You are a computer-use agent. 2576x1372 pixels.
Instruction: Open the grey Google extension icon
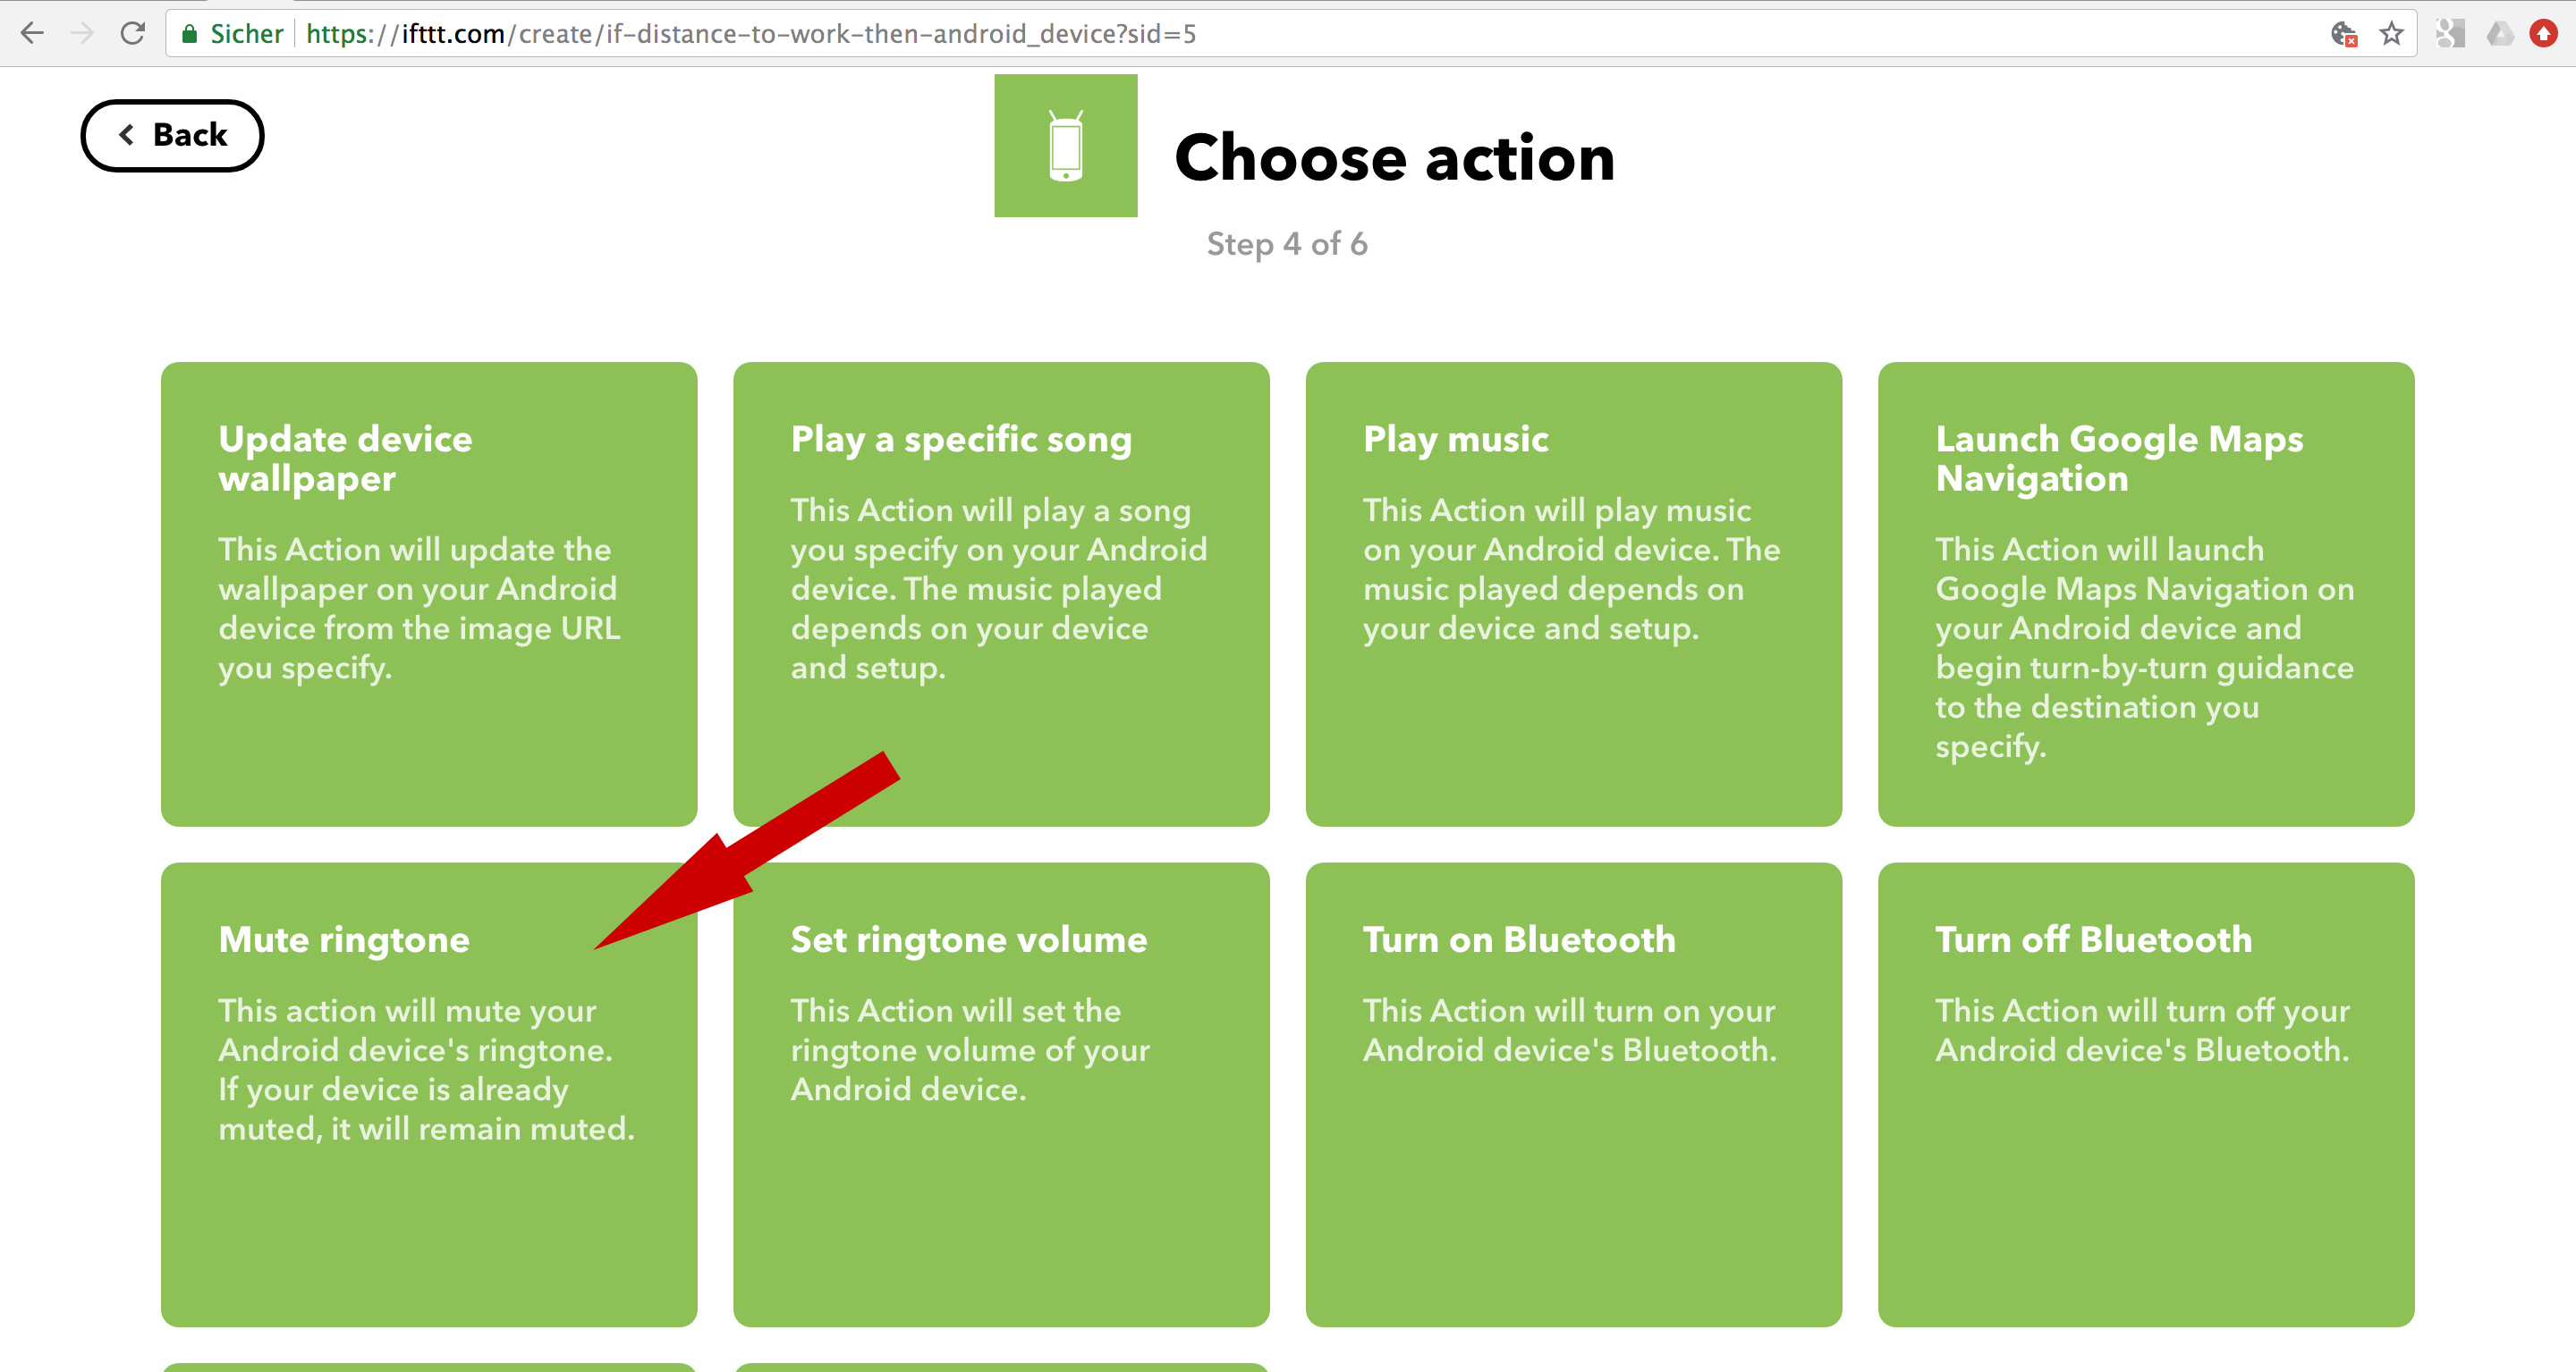coord(2450,34)
